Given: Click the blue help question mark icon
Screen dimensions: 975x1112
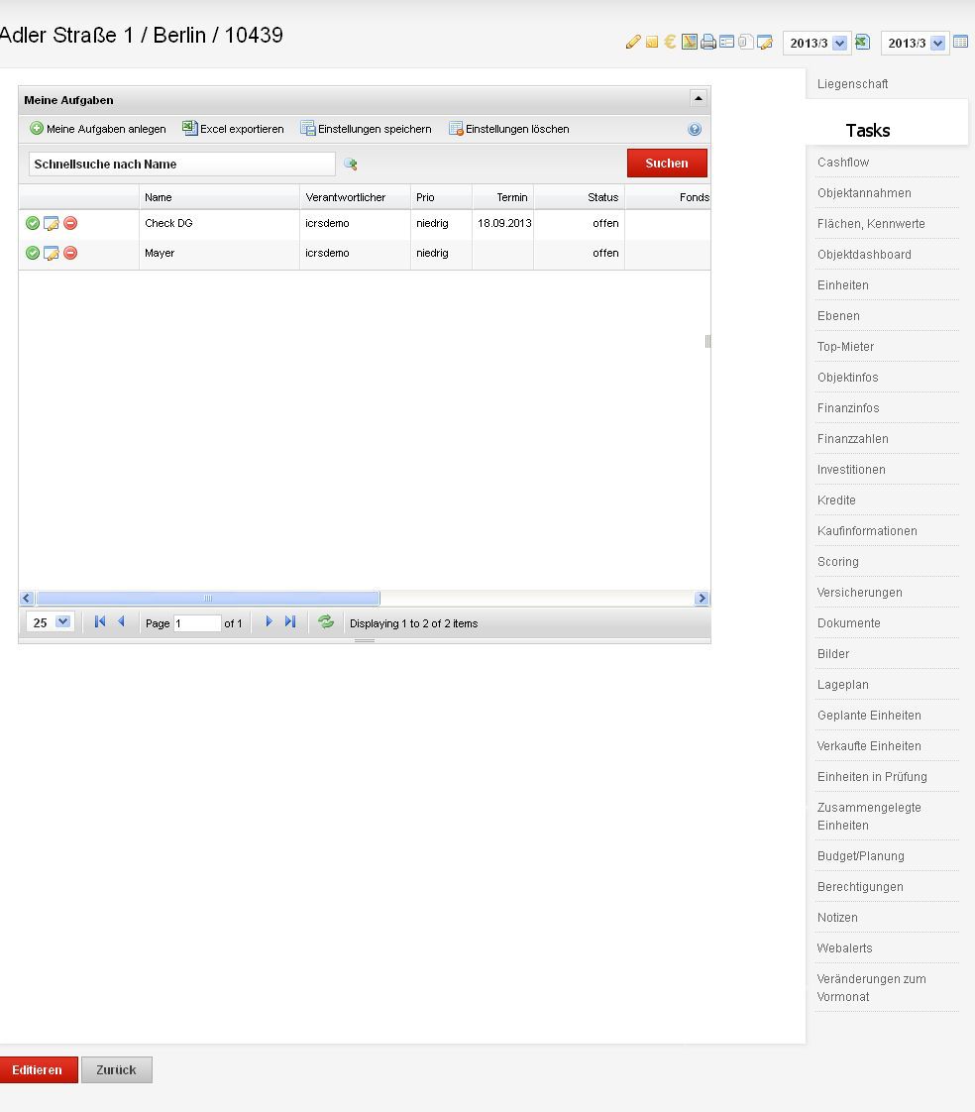Looking at the screenshot, I should click(x=695, y=130).
